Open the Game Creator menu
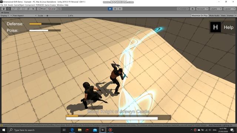Image resolution: width=237 pixels, height=133 pixels. 50,5
